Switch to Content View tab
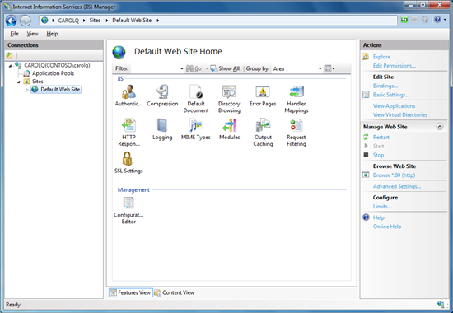453x313 pixels. point(175,292)
